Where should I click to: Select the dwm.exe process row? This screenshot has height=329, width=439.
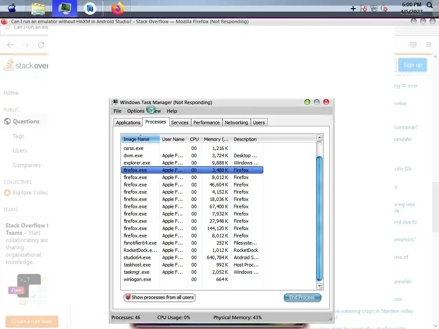(192, 156)
